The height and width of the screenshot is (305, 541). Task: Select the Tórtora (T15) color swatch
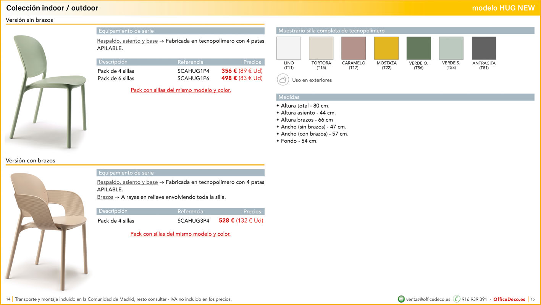click(x=321, y=48)
